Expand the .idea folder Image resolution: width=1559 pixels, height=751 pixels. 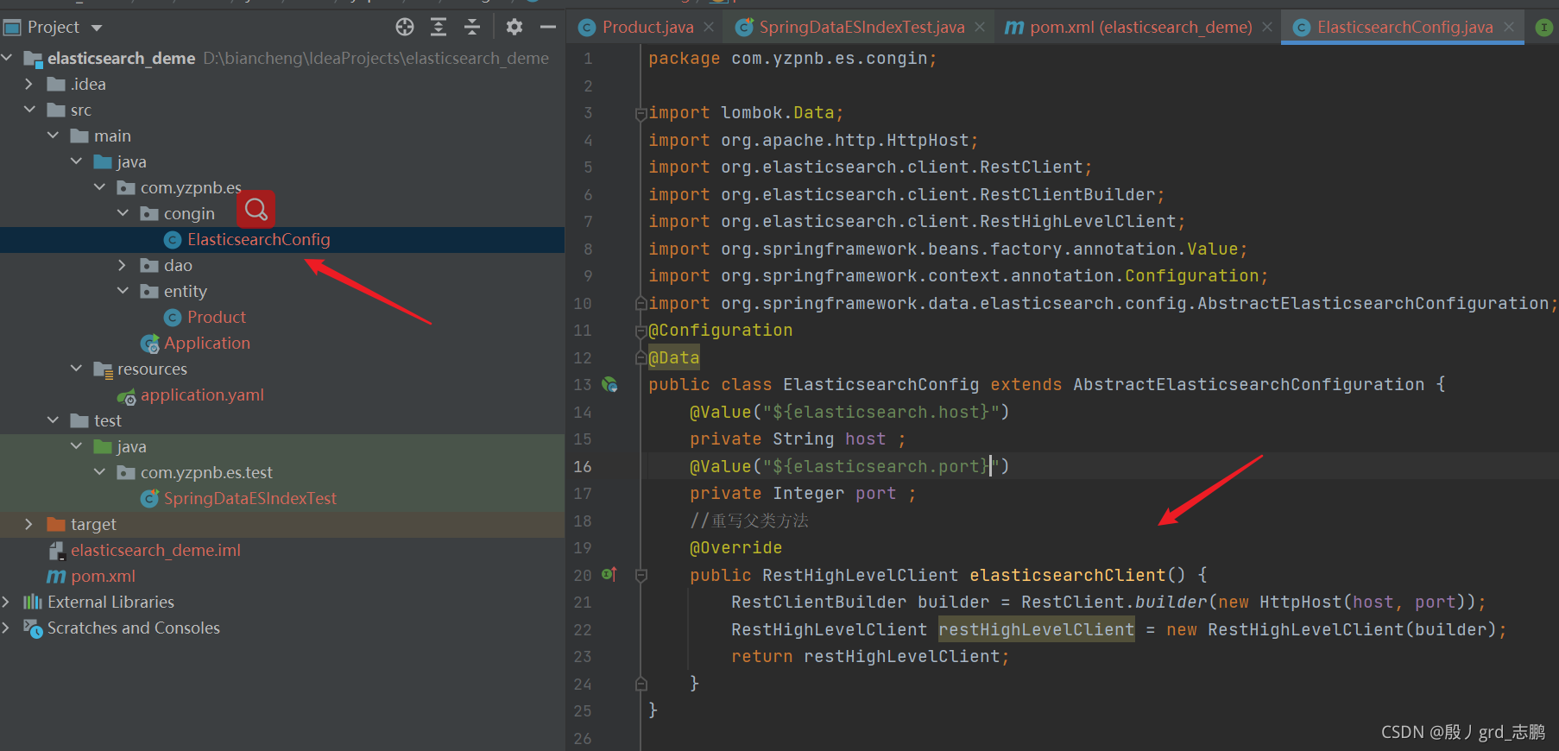click(x=29, y=84)
